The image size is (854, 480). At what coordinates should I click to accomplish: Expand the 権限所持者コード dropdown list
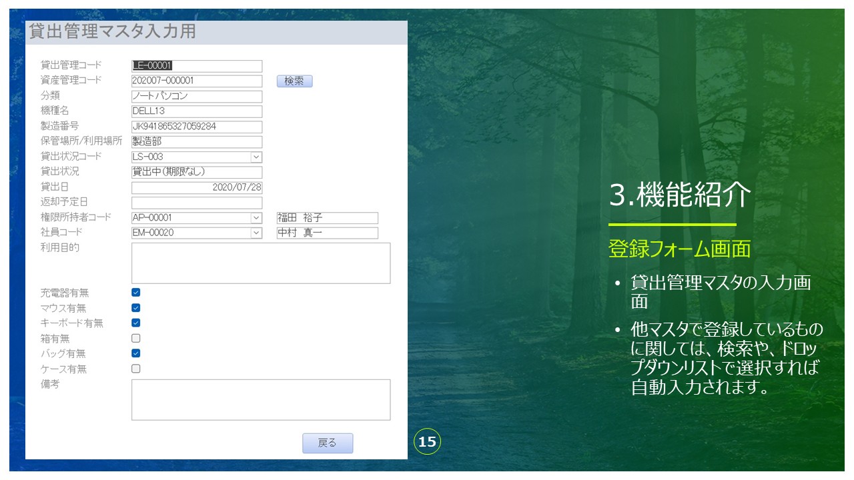click(x=256, y=218)
